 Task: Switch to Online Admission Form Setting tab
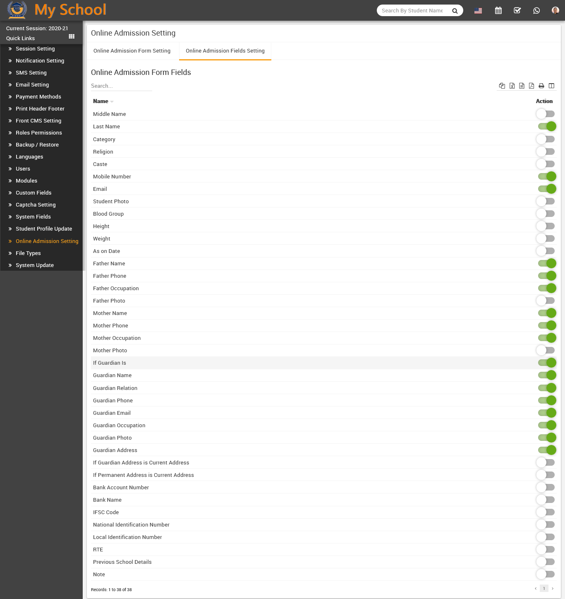(x=132, y=51)
